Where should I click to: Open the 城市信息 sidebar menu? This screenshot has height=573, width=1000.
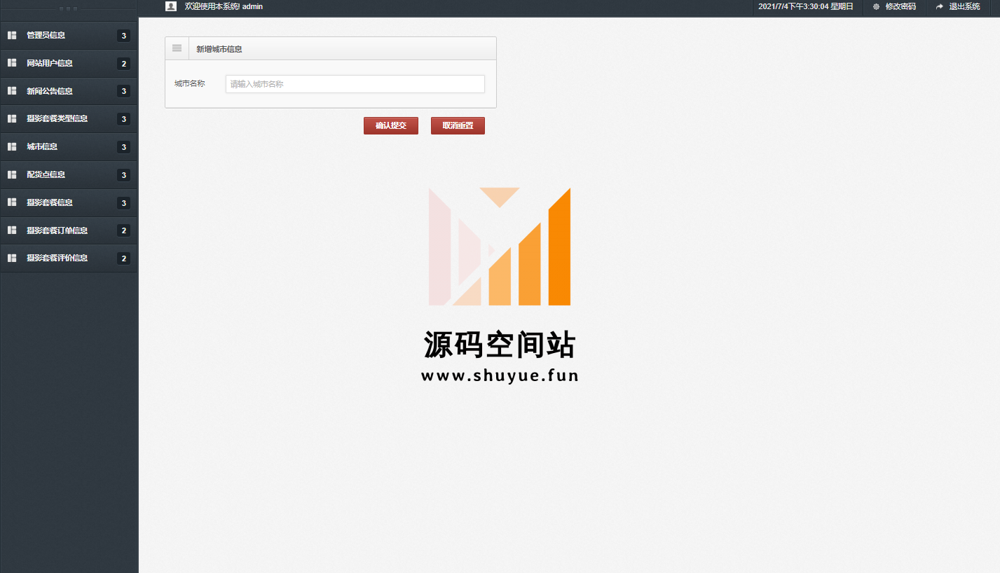tap(69, 146)
